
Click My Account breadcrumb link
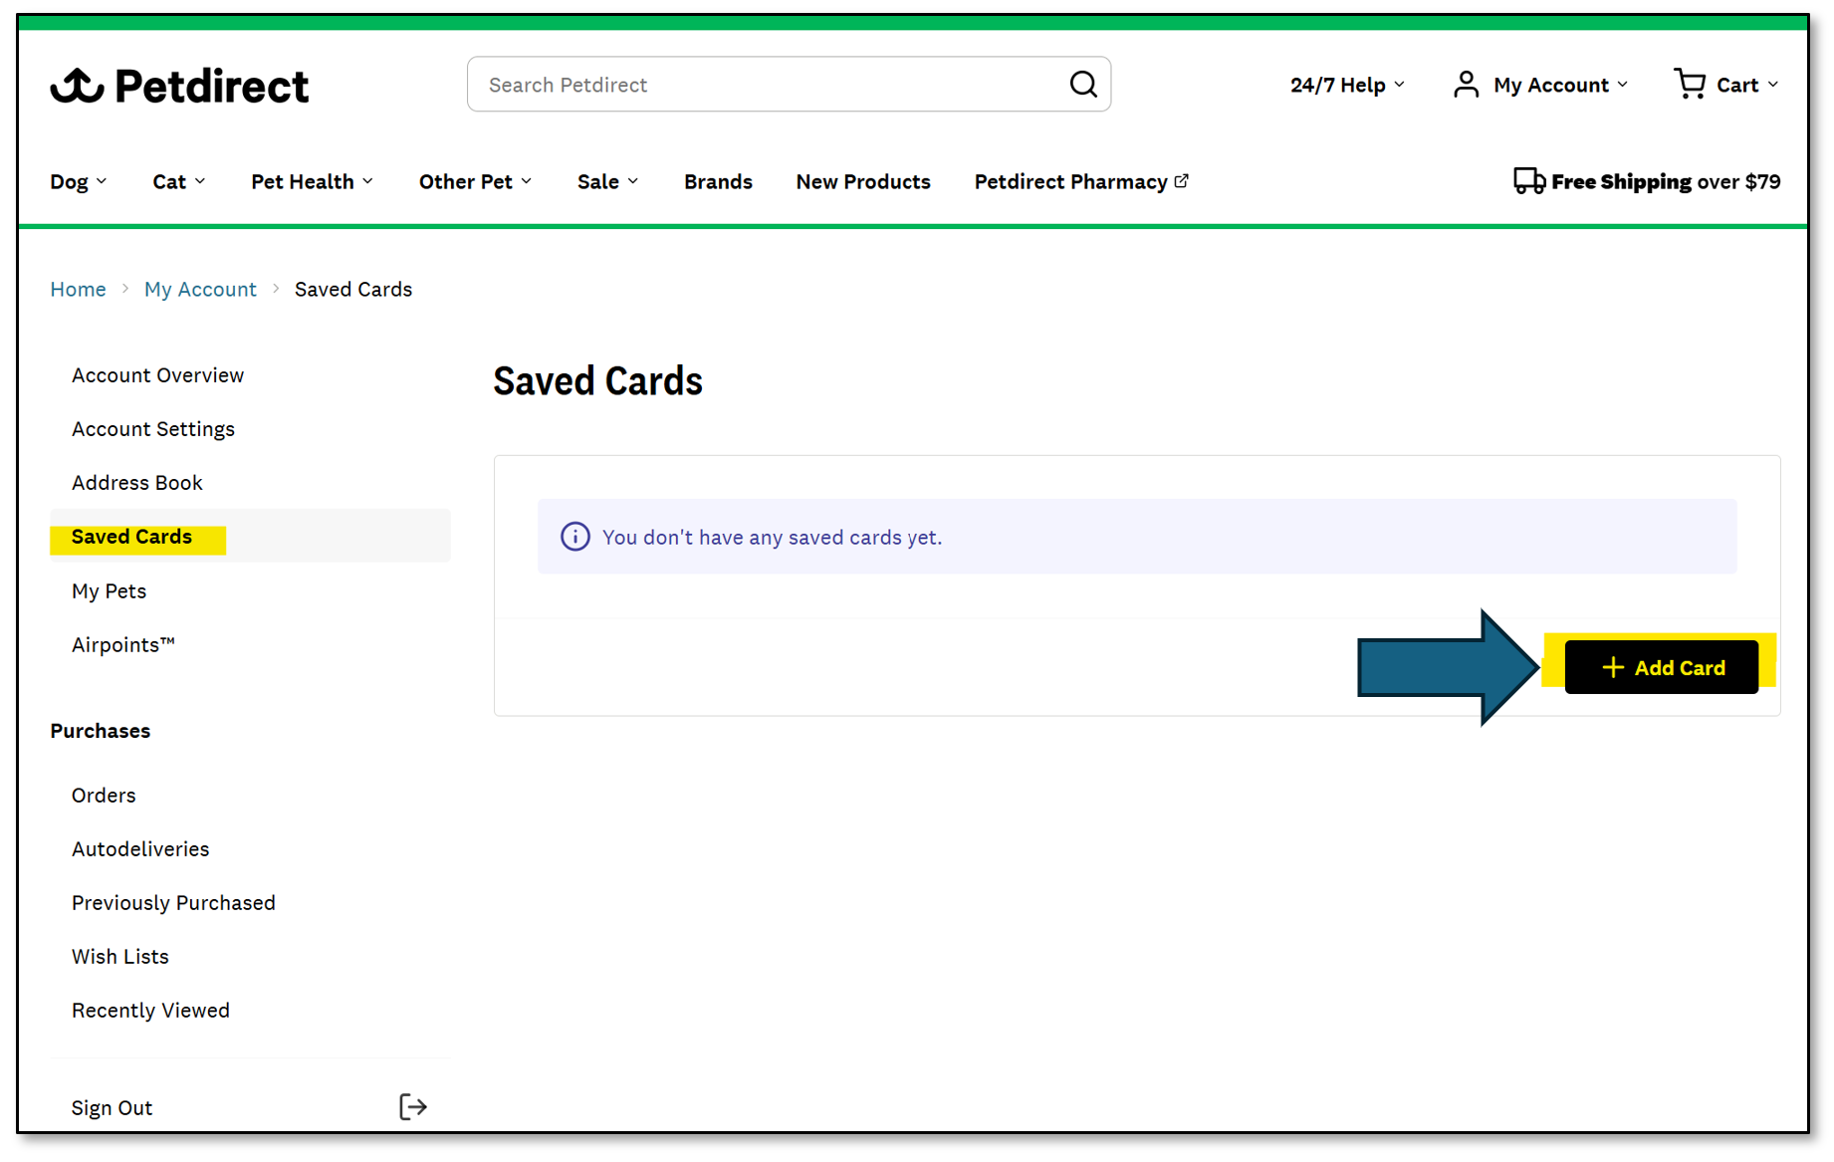pos(200,289)
